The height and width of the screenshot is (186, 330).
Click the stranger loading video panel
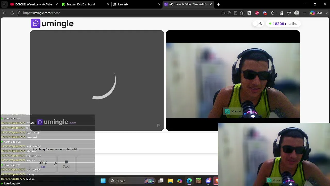pyautogui.click(x=97, y=80)
